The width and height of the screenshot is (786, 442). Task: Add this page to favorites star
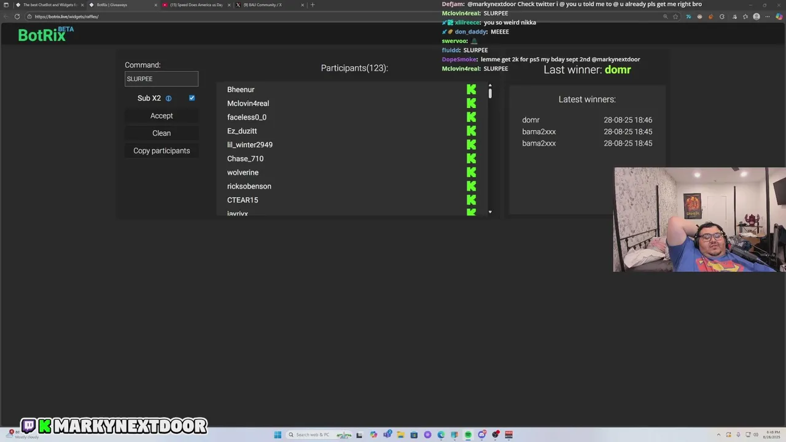pyautogui.click(x=675, y=17)
